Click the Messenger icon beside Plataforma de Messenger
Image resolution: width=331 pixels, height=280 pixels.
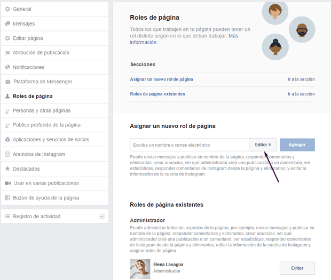pyautogui.click(x=8, y=82)
